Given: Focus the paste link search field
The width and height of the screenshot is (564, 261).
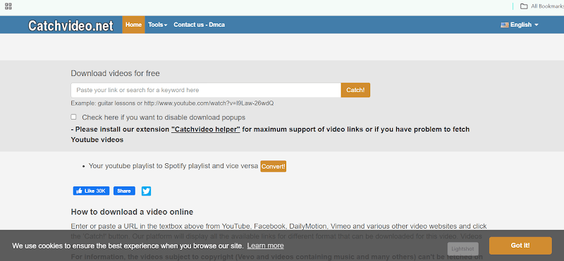Looking at the screenshot, I should (206, 90).
